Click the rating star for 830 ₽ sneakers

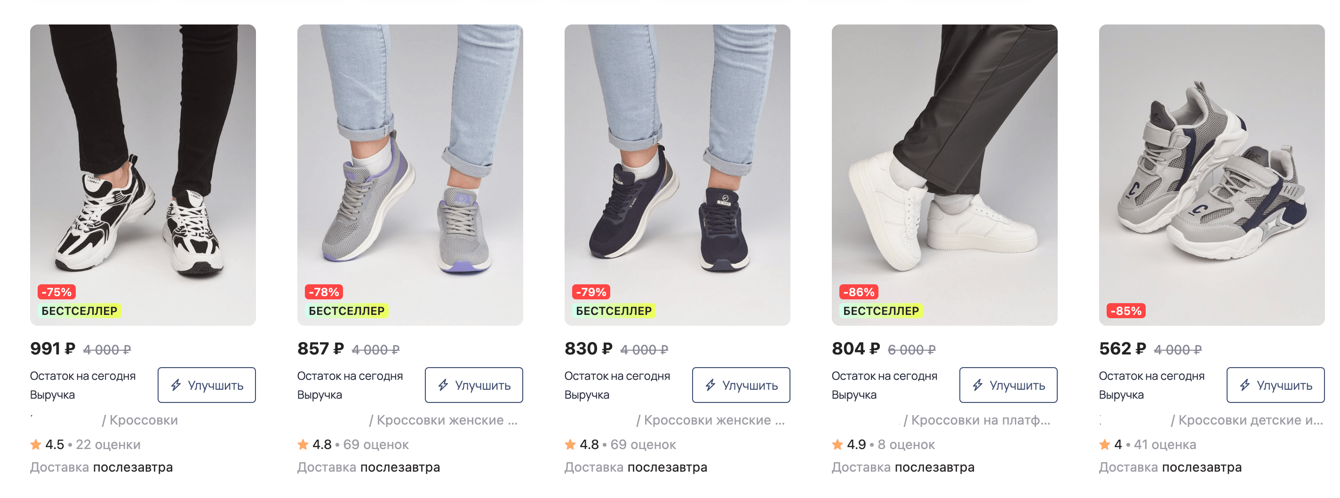coord(570,444)
